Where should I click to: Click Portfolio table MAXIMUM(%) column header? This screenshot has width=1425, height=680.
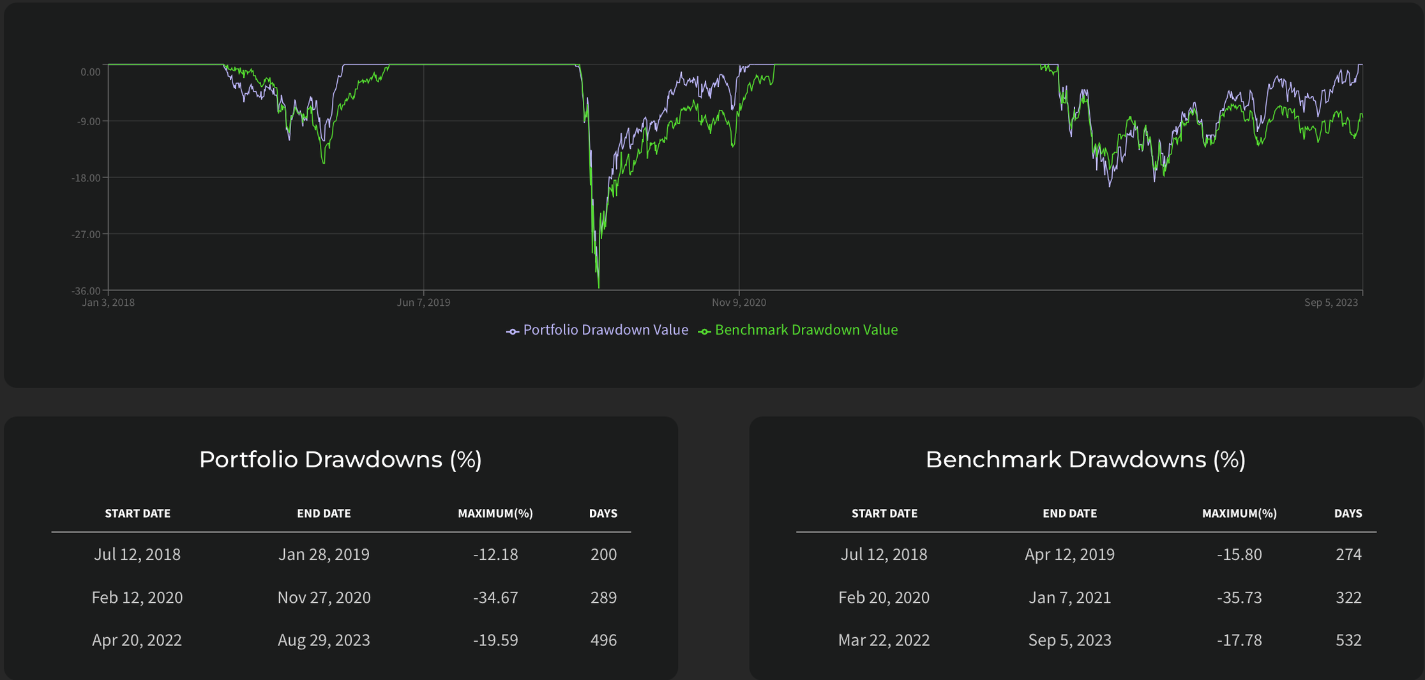(495, 513)
